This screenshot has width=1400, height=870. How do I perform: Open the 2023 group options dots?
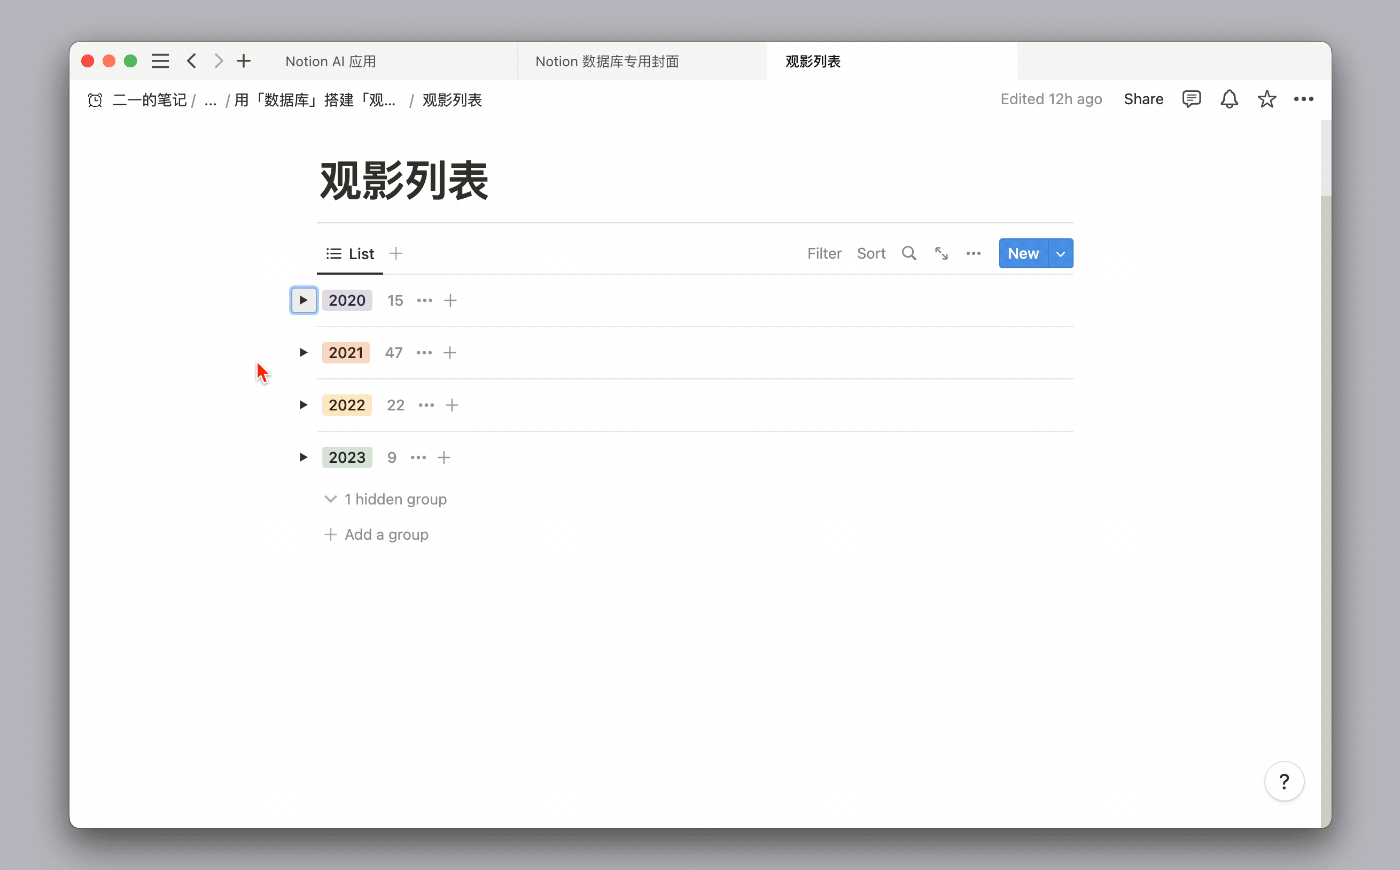click(418, 457)
